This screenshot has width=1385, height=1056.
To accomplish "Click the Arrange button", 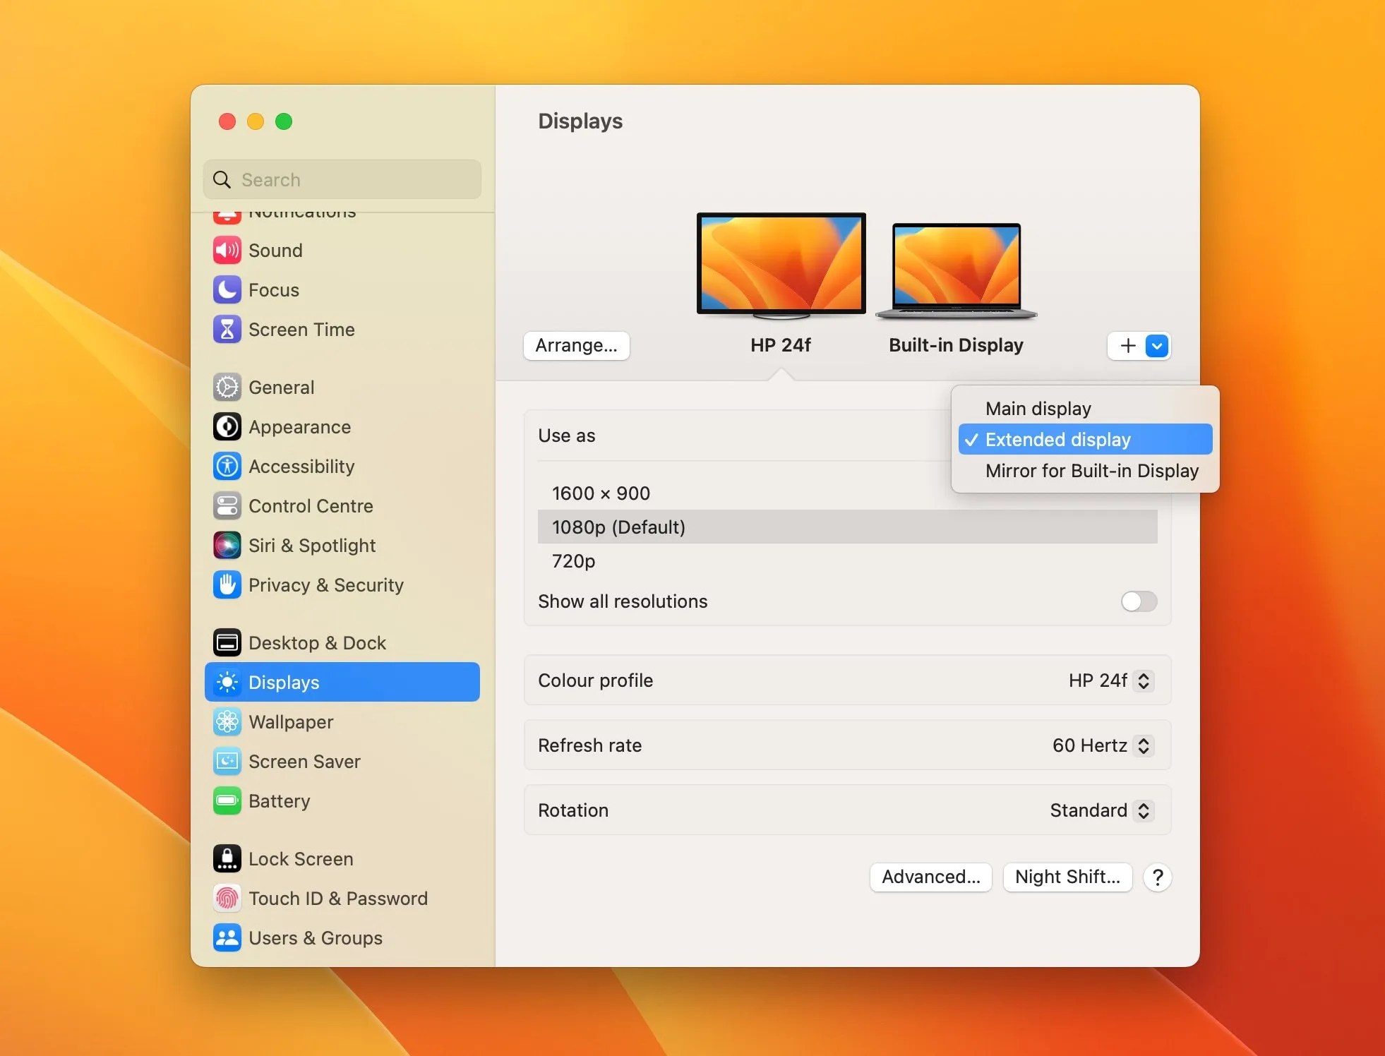I will 576,345.
